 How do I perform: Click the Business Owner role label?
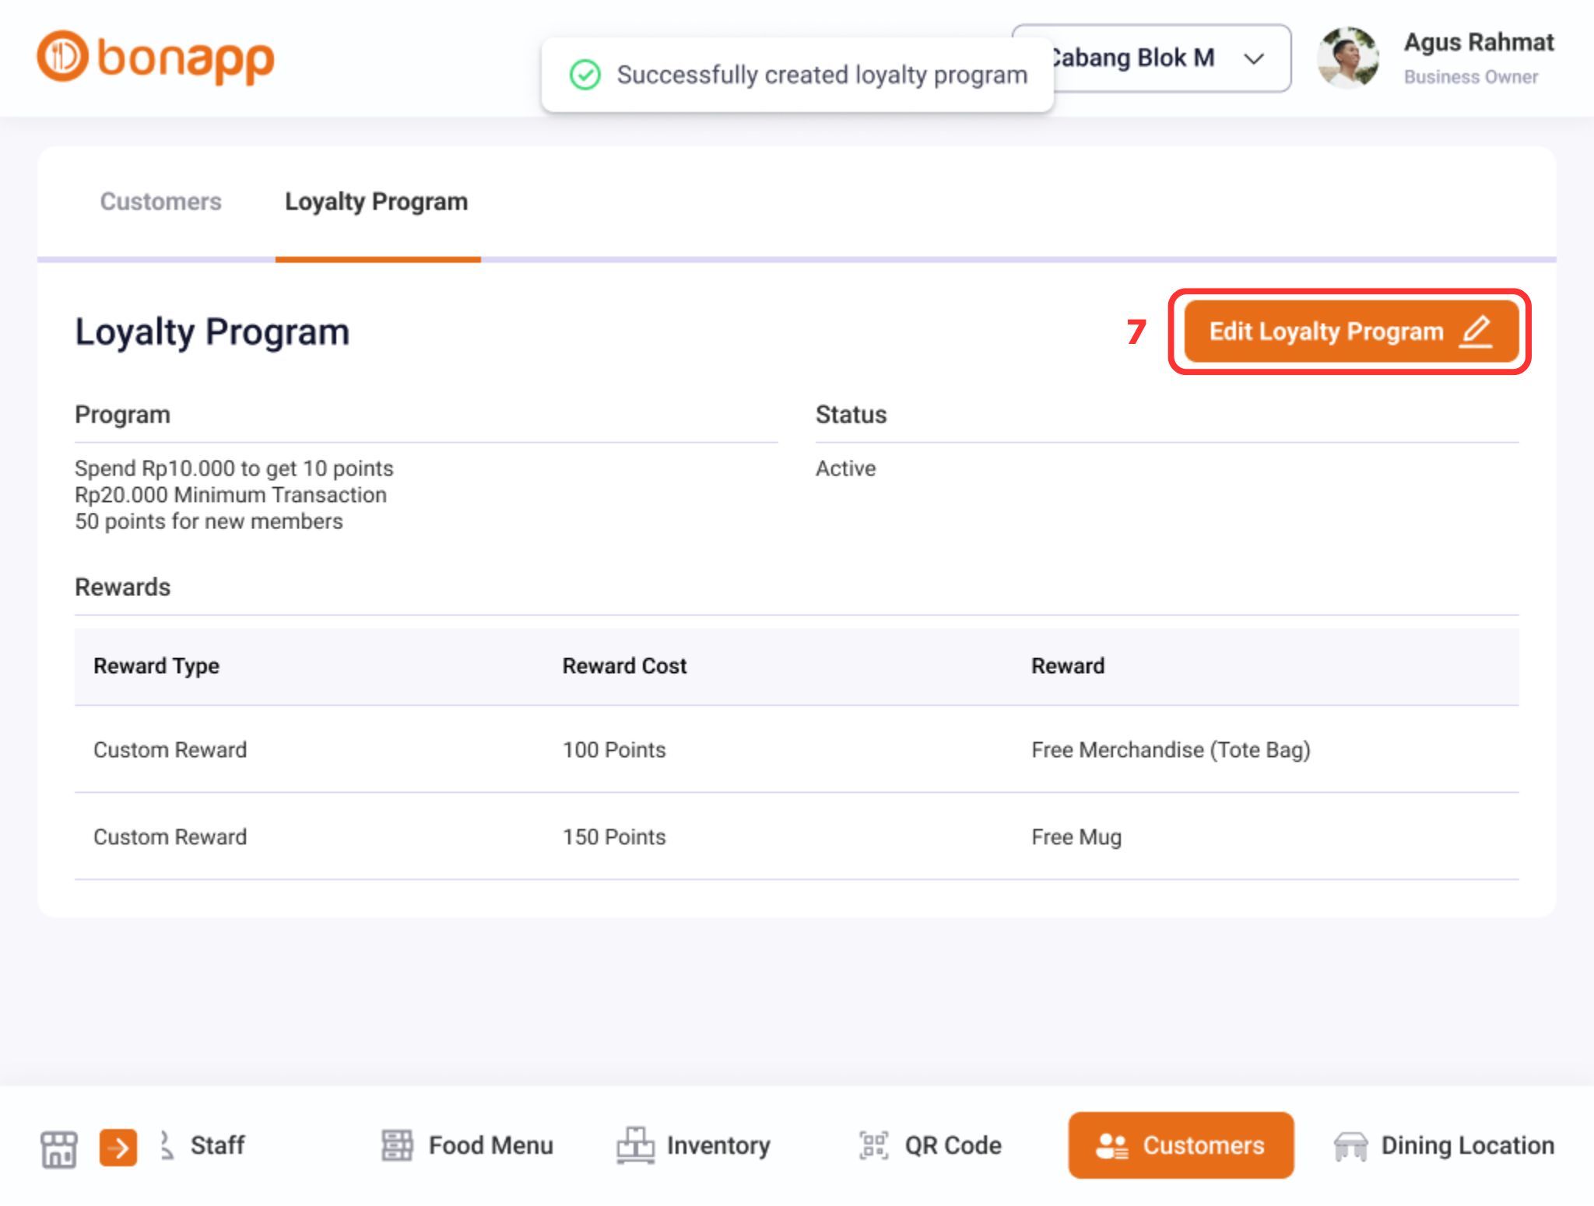(x=1471, y=77)
